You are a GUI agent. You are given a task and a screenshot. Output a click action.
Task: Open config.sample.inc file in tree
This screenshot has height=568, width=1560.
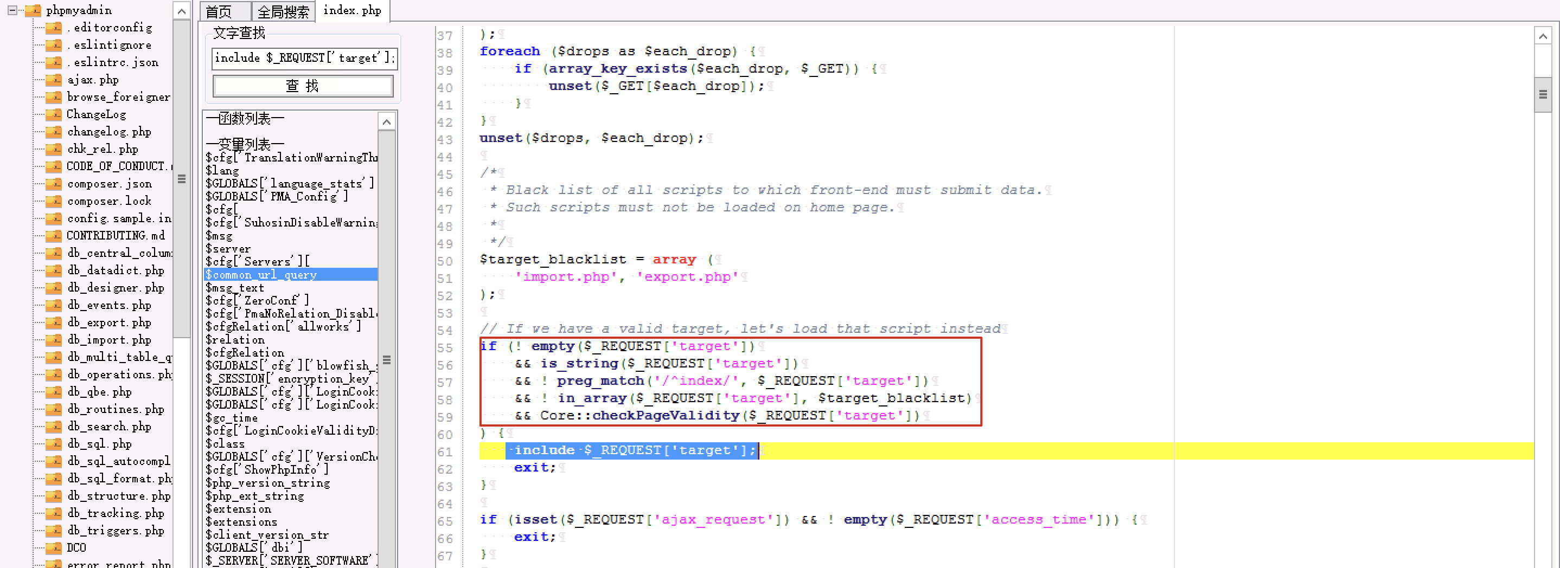click(119, 218)
